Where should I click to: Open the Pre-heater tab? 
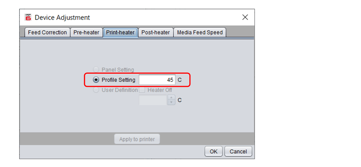click(x=86, y=32)
